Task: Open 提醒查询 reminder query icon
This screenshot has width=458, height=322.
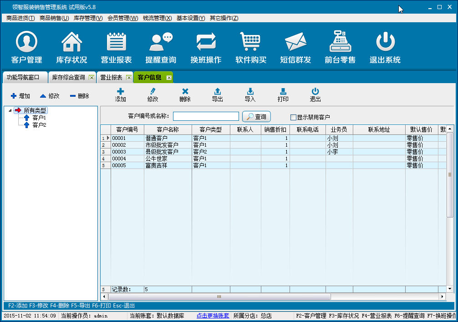Action: [161, 48]
